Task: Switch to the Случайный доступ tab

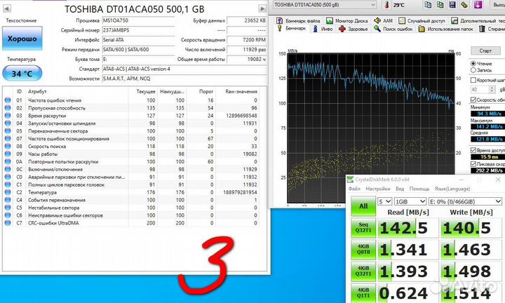Action: pyautogui.click(x=422, y=20)
